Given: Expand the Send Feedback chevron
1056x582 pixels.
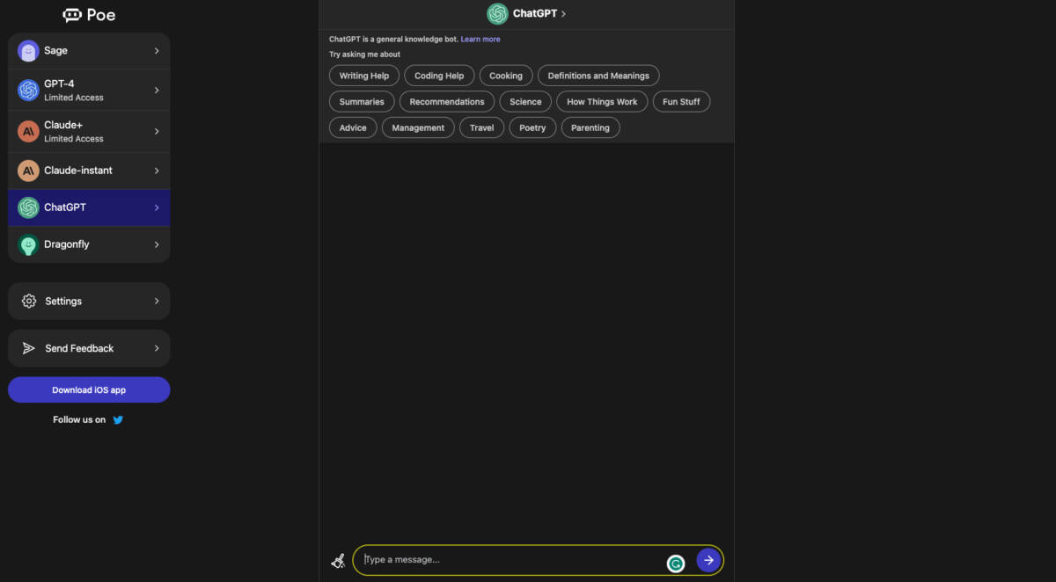Looking at the screenshot, I should pyautogui.click(x=156, y=347).
